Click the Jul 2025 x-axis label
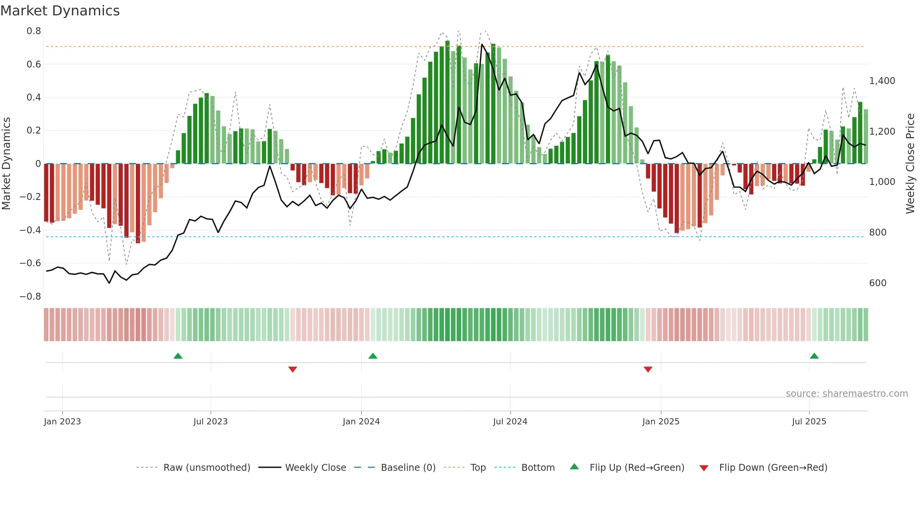The image size is (921, 518). [x=809, y=421]
